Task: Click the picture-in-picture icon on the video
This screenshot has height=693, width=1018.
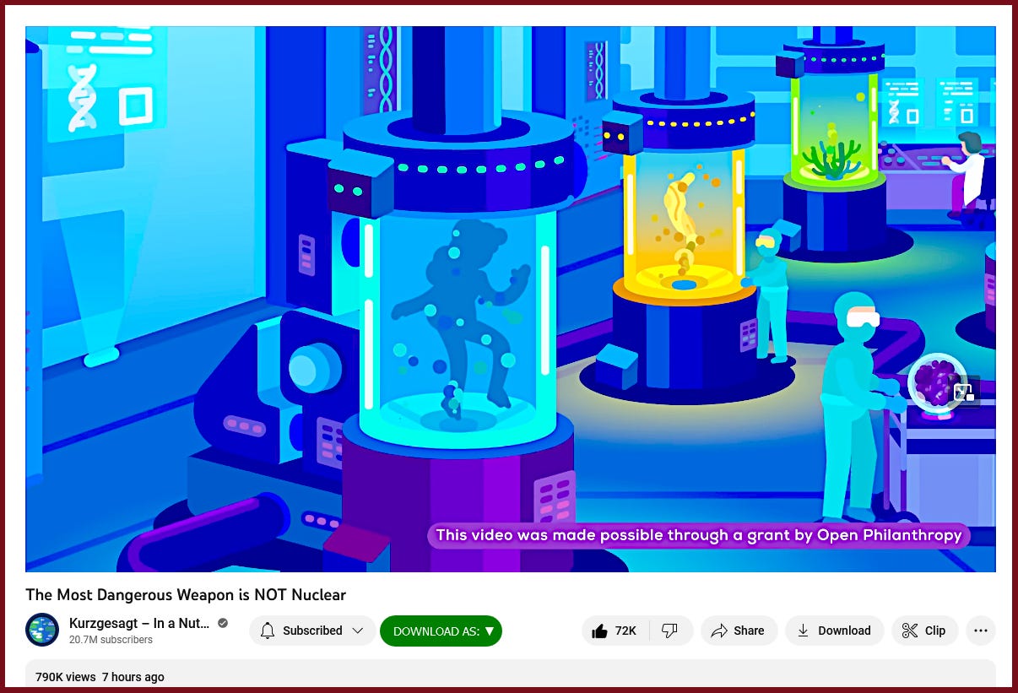Action: (x=963, y=393)
